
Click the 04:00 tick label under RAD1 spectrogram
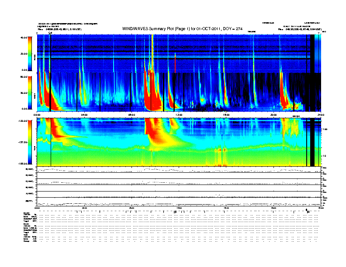pos(84,115)
